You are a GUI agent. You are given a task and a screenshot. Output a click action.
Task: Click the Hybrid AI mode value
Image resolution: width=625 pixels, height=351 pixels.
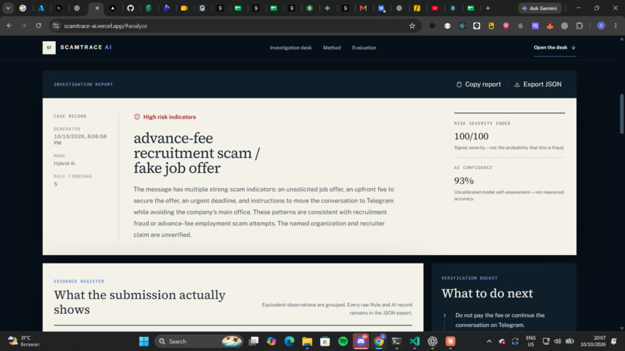(x=64, y=163)
